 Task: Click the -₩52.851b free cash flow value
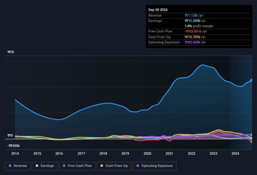click(193, 31)
